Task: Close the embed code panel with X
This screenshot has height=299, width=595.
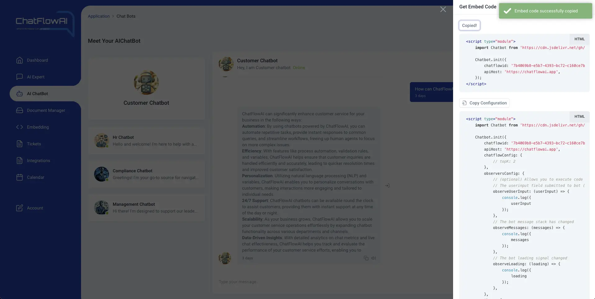Action: point(443,9)
